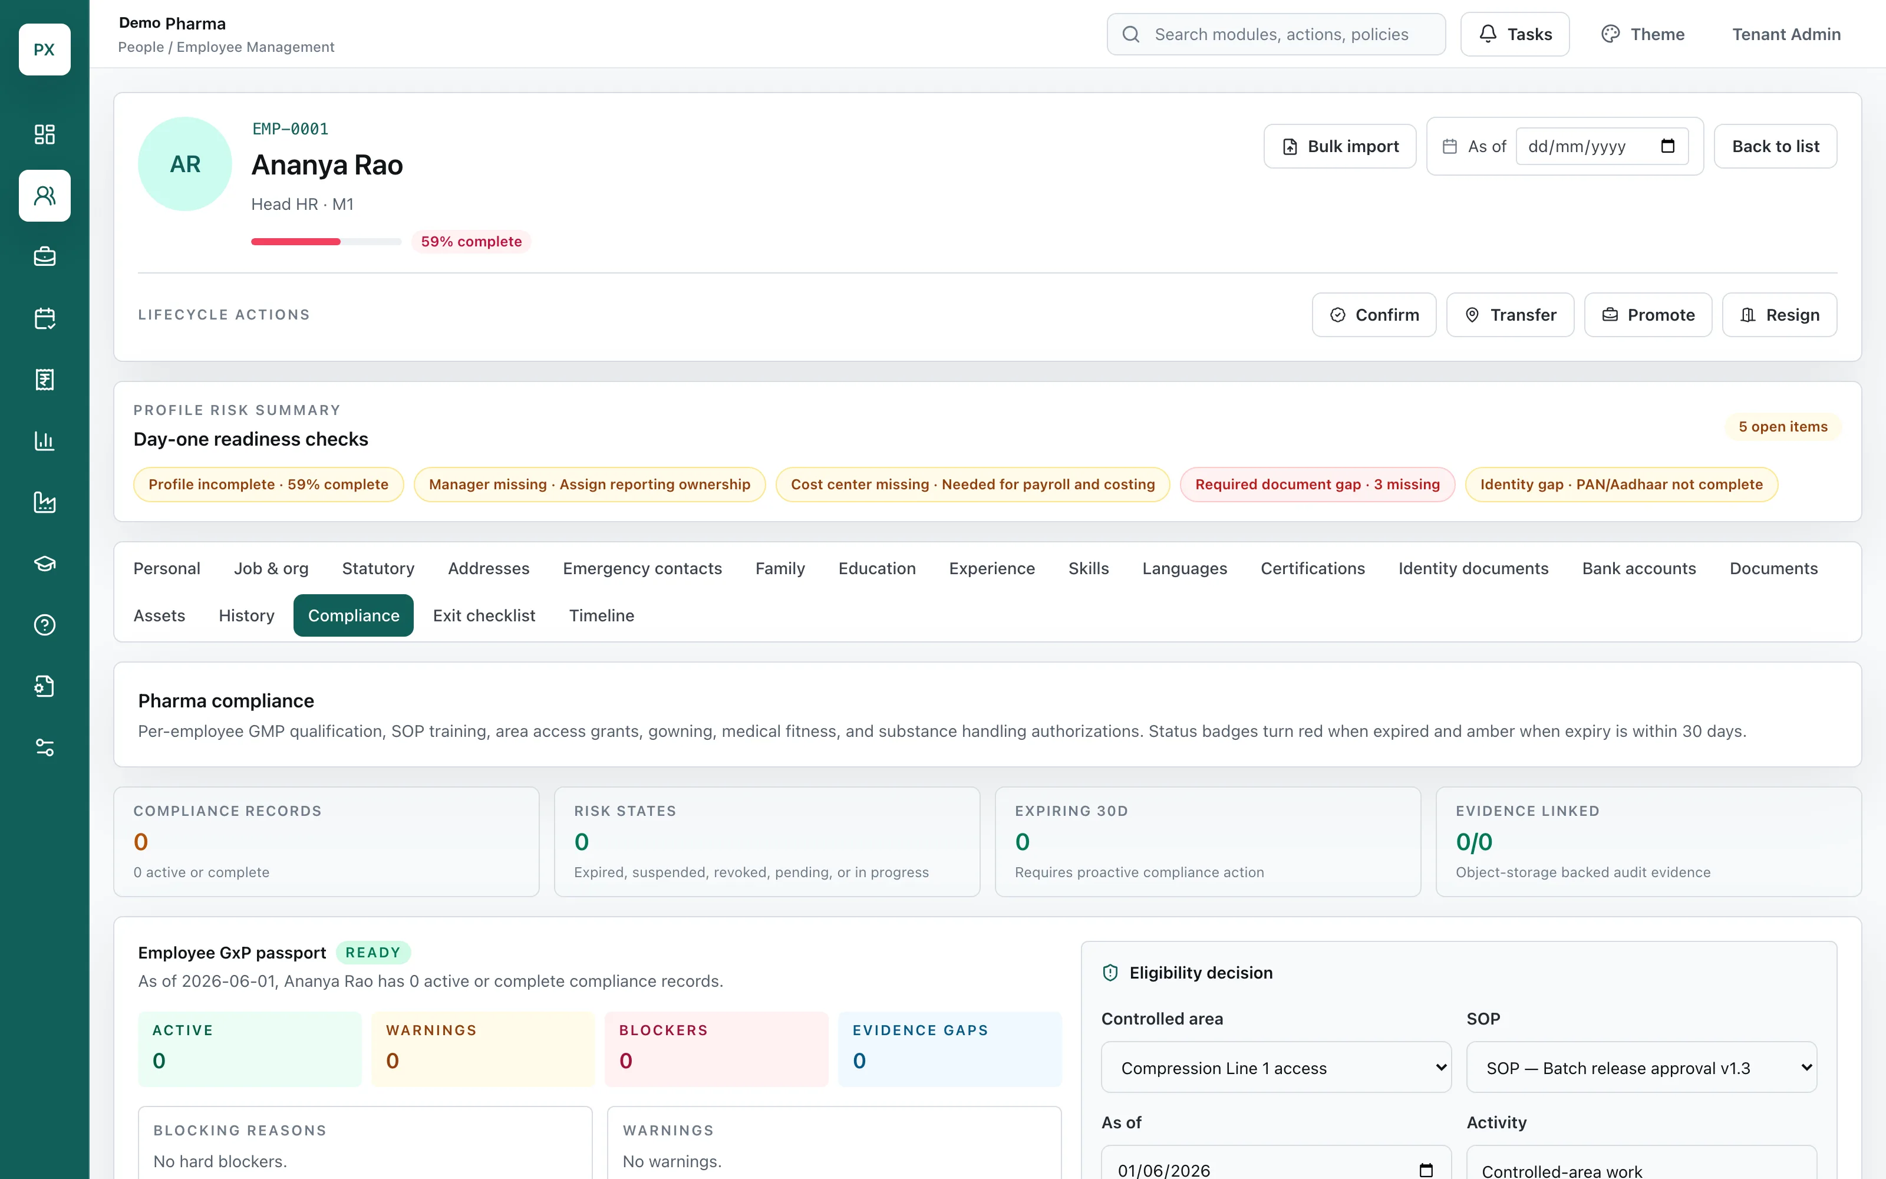Open the dashboard grid icon in sidebar
1886x1179 pixels.
(44, 134)
